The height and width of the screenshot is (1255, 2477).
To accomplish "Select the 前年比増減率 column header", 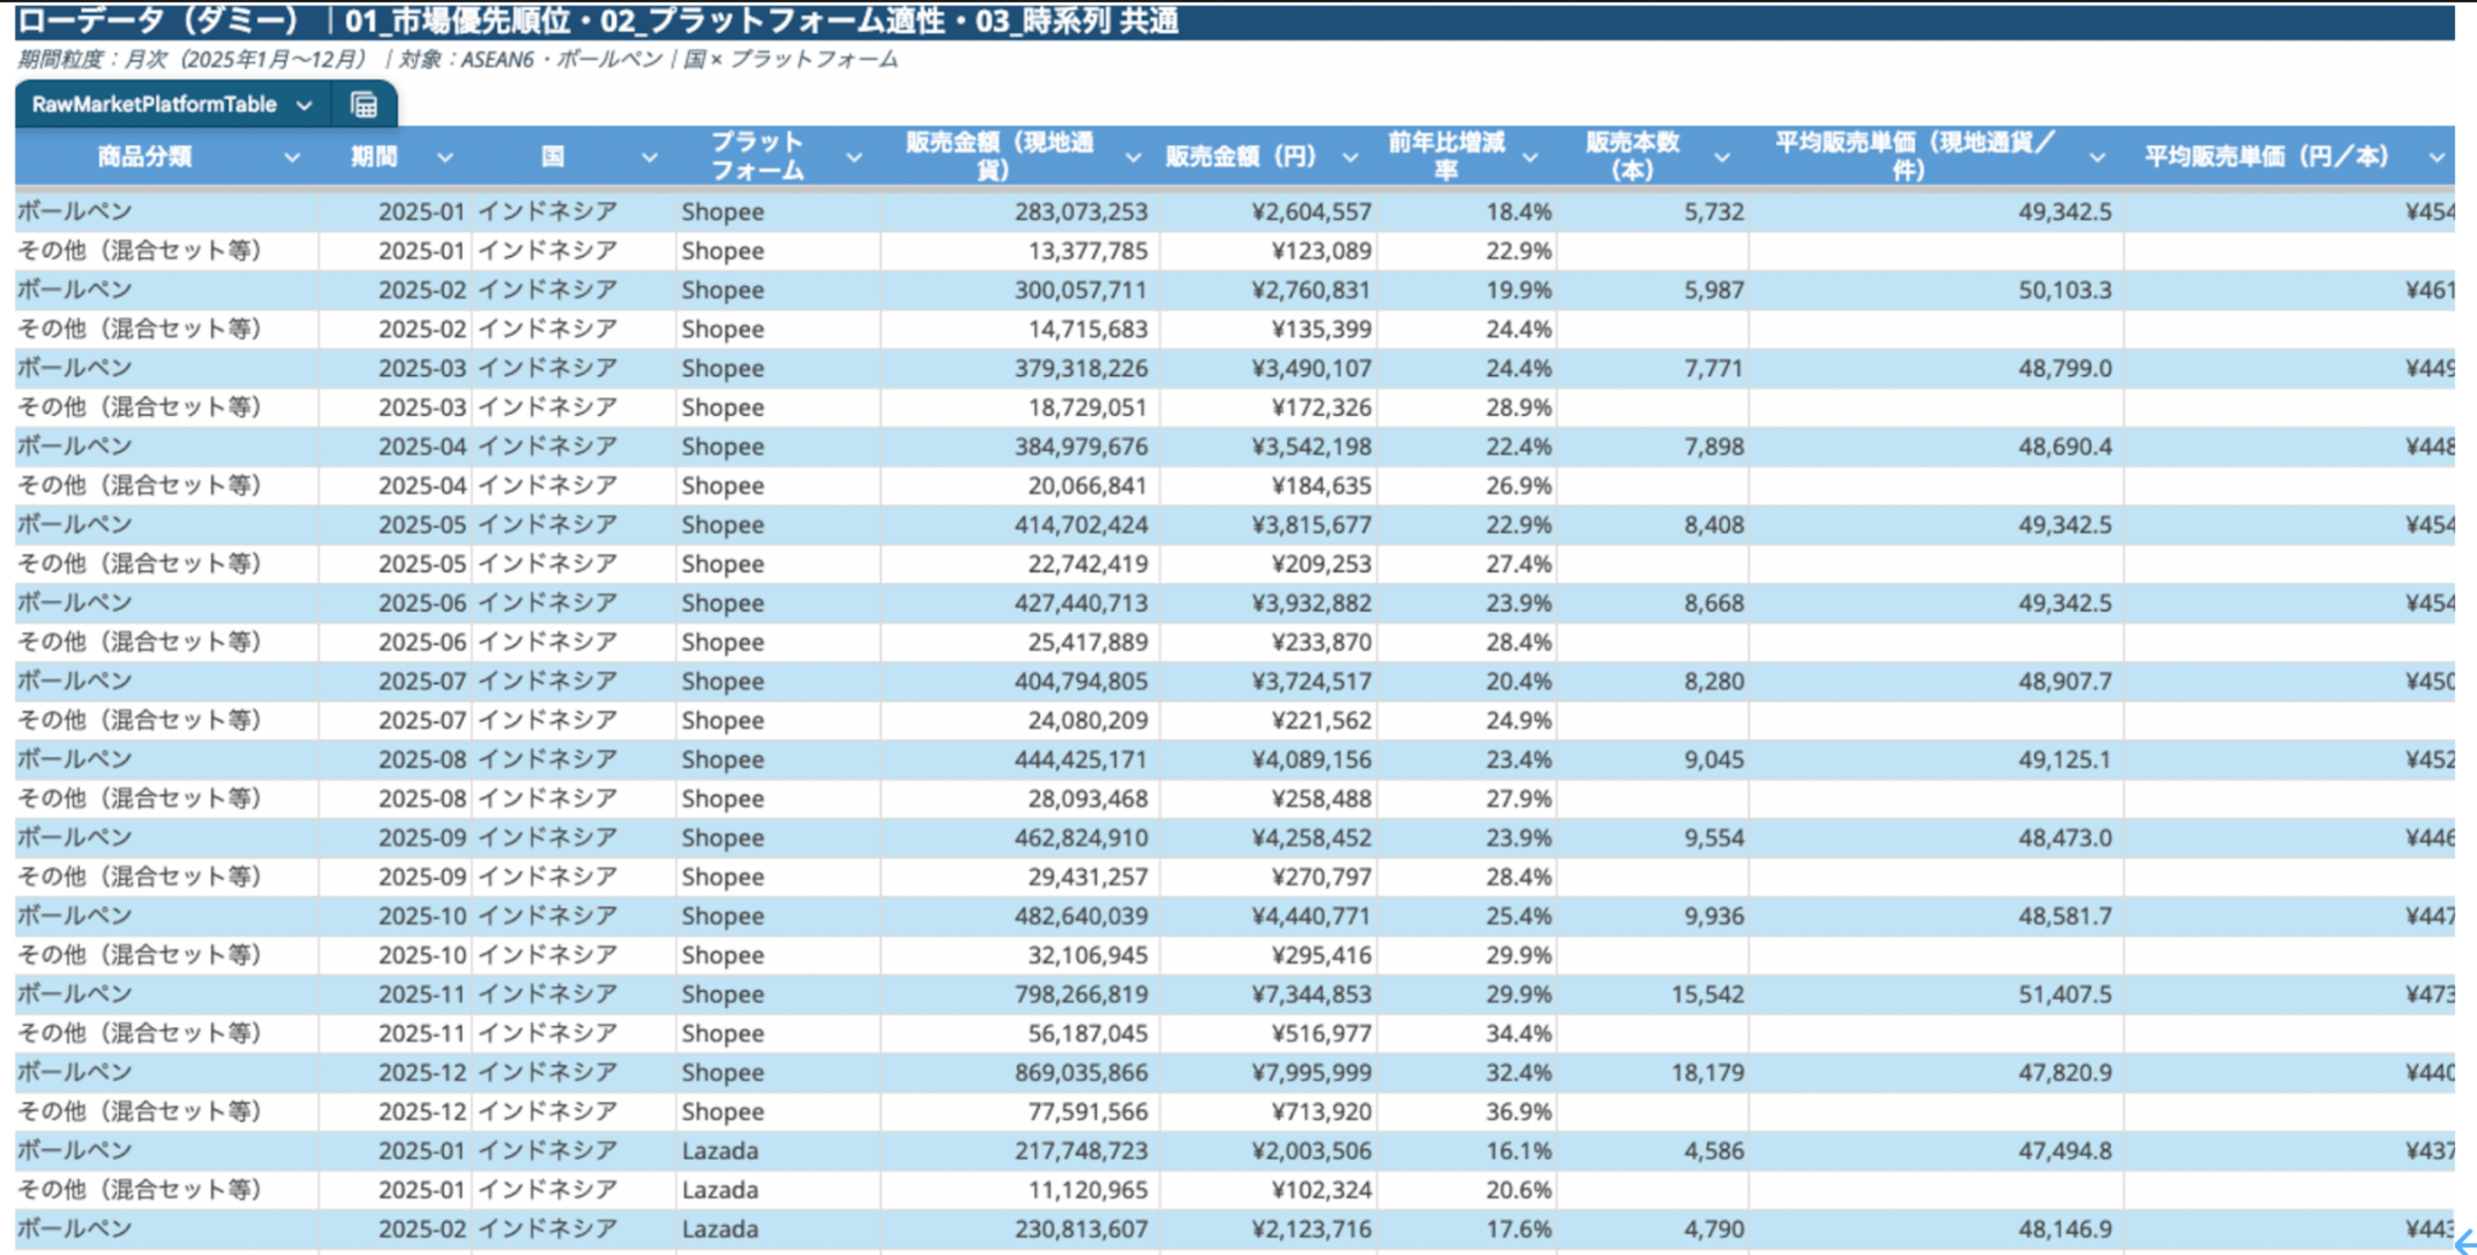I will 1467,156.
